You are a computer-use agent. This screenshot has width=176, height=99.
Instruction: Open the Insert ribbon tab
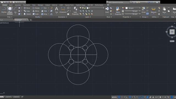pos(11,5)
